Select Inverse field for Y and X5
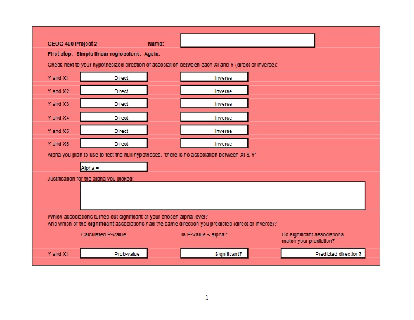Screen dimensions: 414x320 tap(214, 130)
